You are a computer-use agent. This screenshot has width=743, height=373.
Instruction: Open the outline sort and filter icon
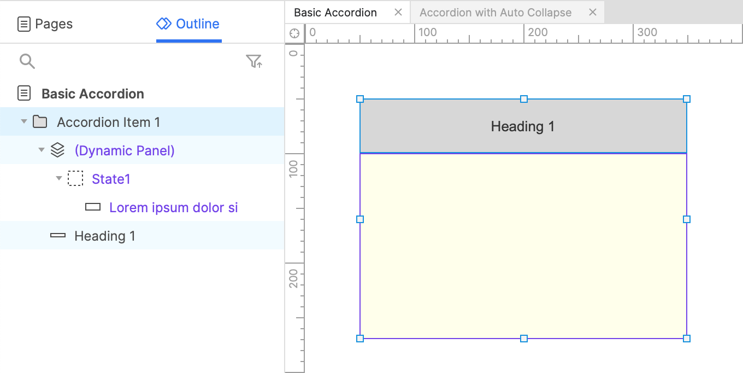click(254, 61)
